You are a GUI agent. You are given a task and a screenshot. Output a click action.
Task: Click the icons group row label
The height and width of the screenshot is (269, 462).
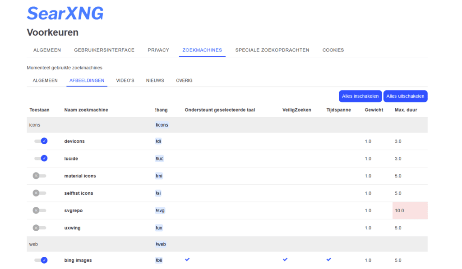point(34,125)
